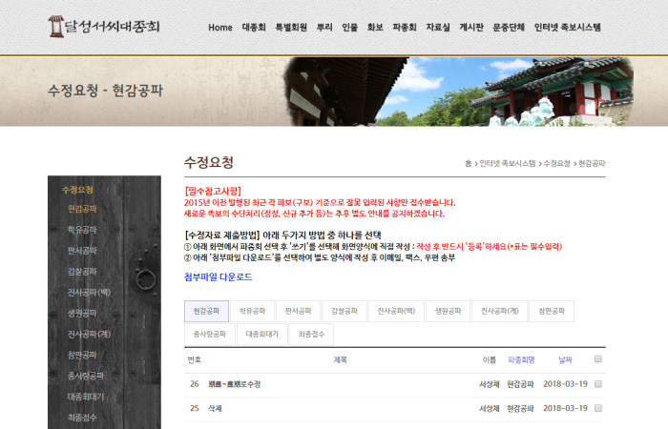Select 대종회대기 in the left sidebar
668x429 pixels.
pyautogui.click(x=84, y=397)
